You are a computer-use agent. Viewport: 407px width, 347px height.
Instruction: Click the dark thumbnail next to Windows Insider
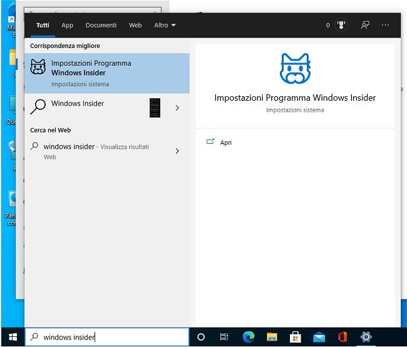coord(155,108)
